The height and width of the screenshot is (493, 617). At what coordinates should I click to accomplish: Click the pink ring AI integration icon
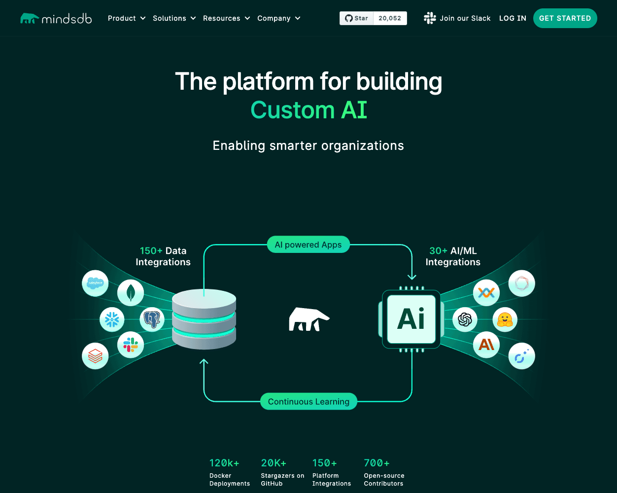click(521, 283)
